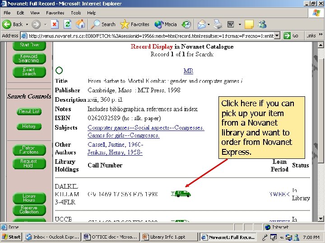The width and height of the screenshot is (325, 243).
Task: Open author link Jenkins, Henry
Action: [115, 153]
